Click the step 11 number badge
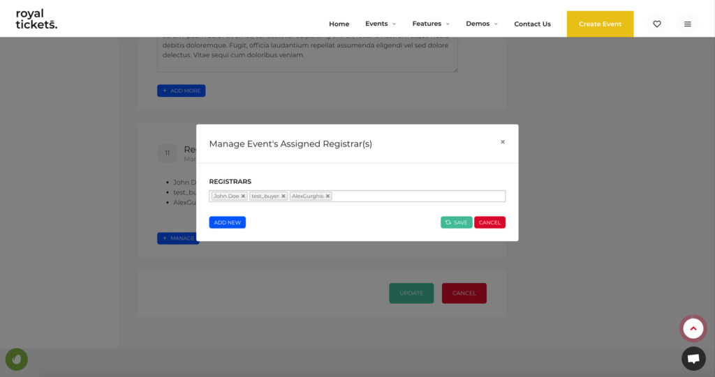The width and height of the screenshot is (715, 377). (168, 153)
